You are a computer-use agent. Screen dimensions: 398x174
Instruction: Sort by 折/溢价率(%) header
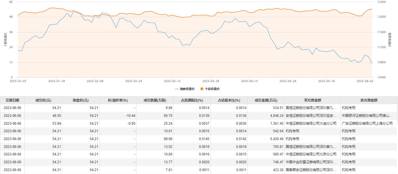tap(118, 100)
